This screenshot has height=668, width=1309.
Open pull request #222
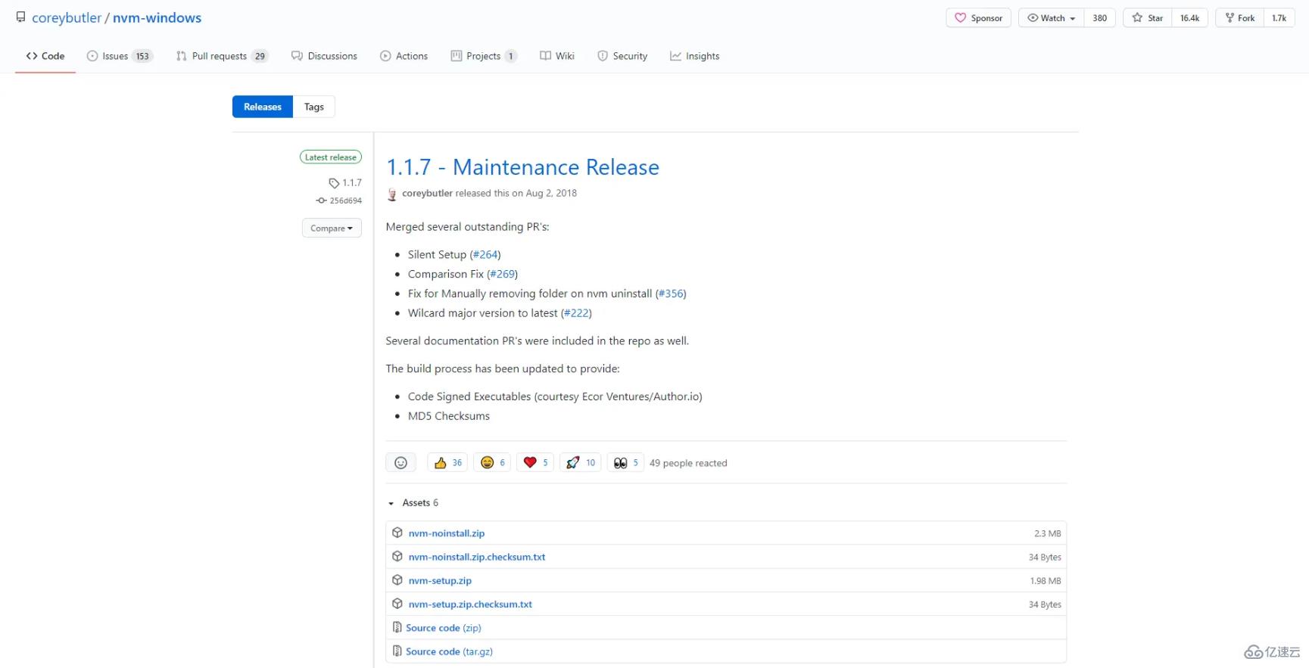click(576, 313)
